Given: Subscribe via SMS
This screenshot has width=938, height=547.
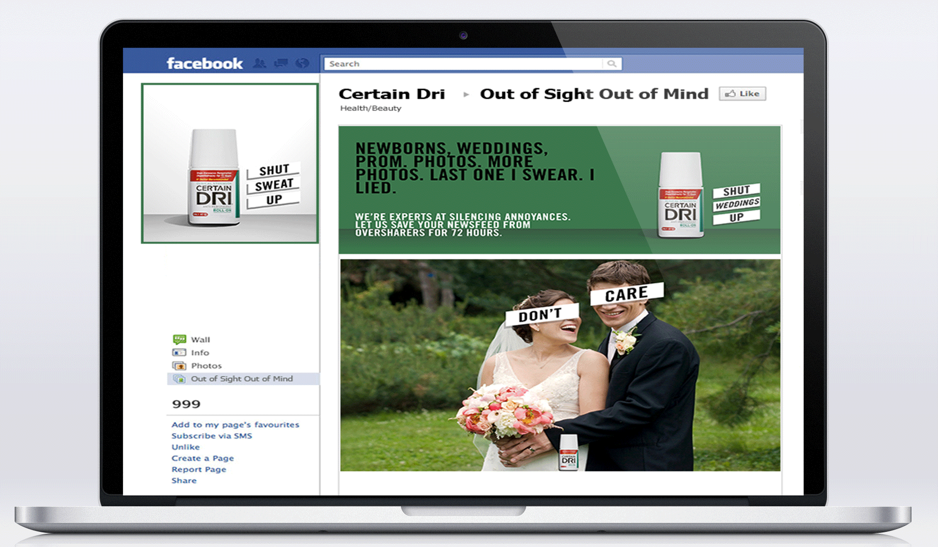Looking at the screenshot, I should (212, 435).
